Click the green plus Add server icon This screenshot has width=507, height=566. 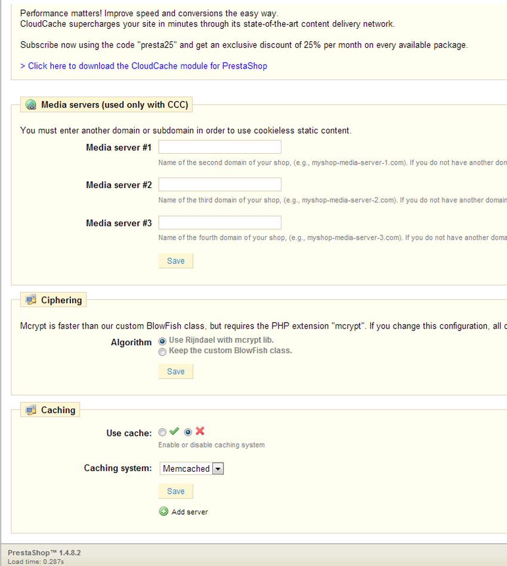tap(163, 512)
